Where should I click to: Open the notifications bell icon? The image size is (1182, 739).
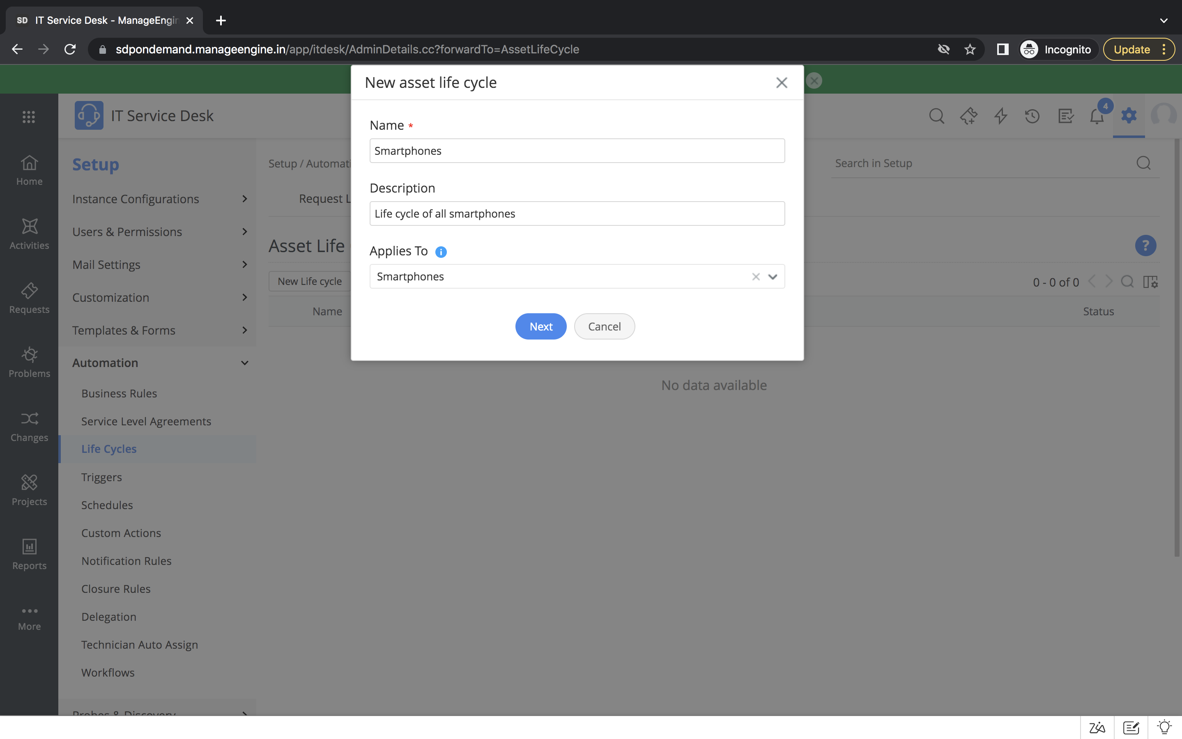(x=1097, y=116)
